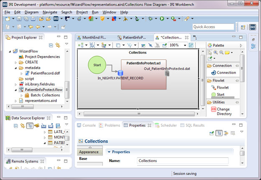Select the Start tool in Palette
Image resolution: width=261 pixels, height=180 pixels.
point(218,94)
